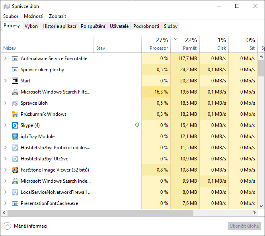This screenshot has height=236, width=265.
Task: Expand the Skype (4) process group
Action: click(5, 125)
